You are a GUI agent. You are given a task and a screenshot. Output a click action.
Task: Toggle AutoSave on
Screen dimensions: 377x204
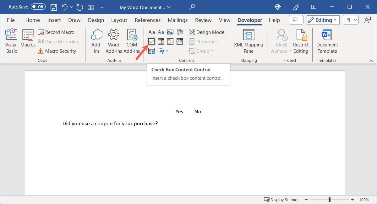(37, 7)
